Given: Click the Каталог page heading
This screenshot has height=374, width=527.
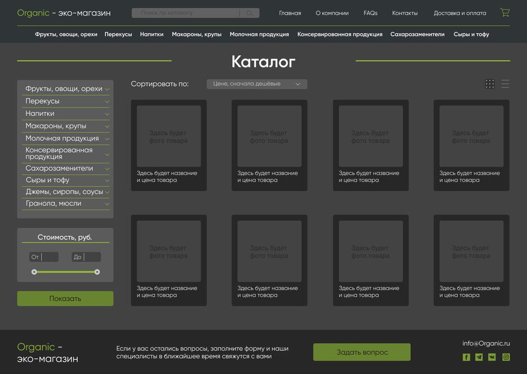Looking at the screenshot, I should click(264, 62).
